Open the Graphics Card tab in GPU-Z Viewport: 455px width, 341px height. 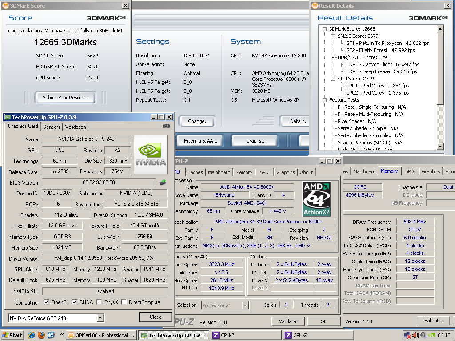[23, 126]
